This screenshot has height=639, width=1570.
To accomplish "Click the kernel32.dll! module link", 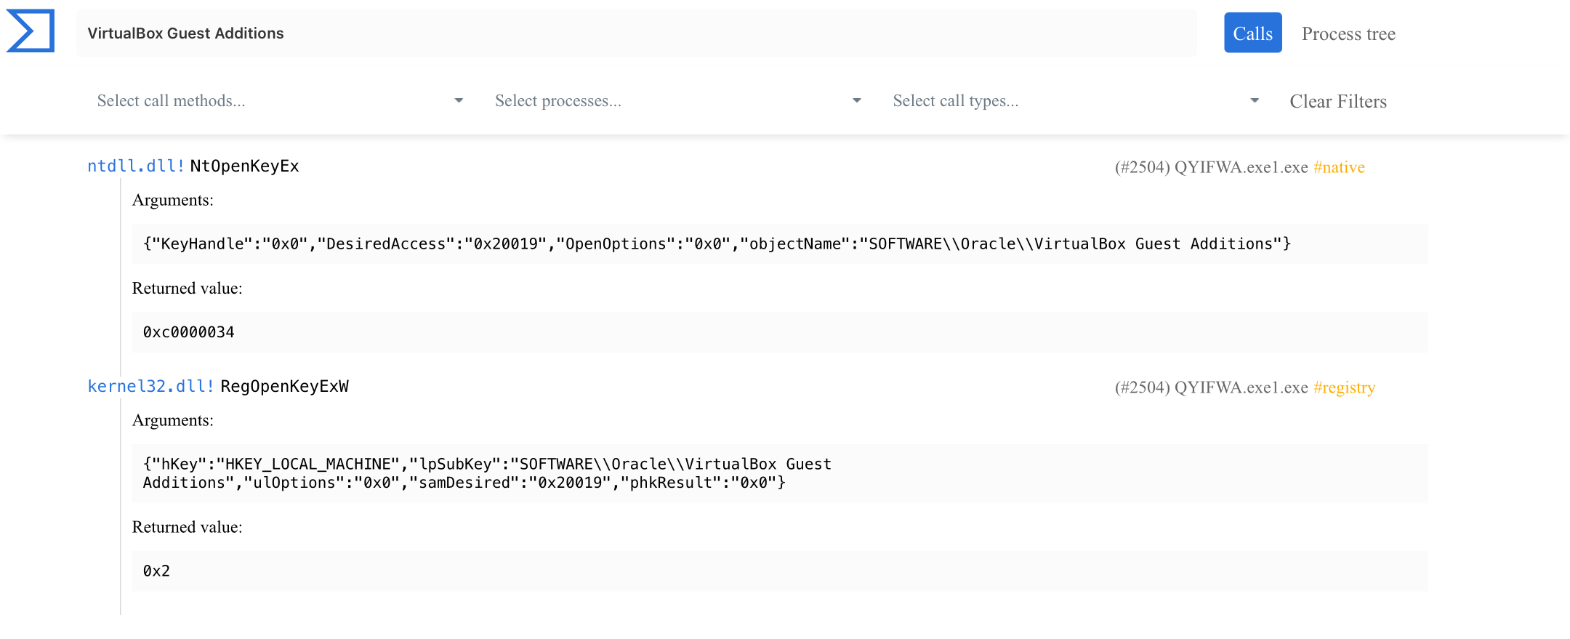I will point(150,387).
